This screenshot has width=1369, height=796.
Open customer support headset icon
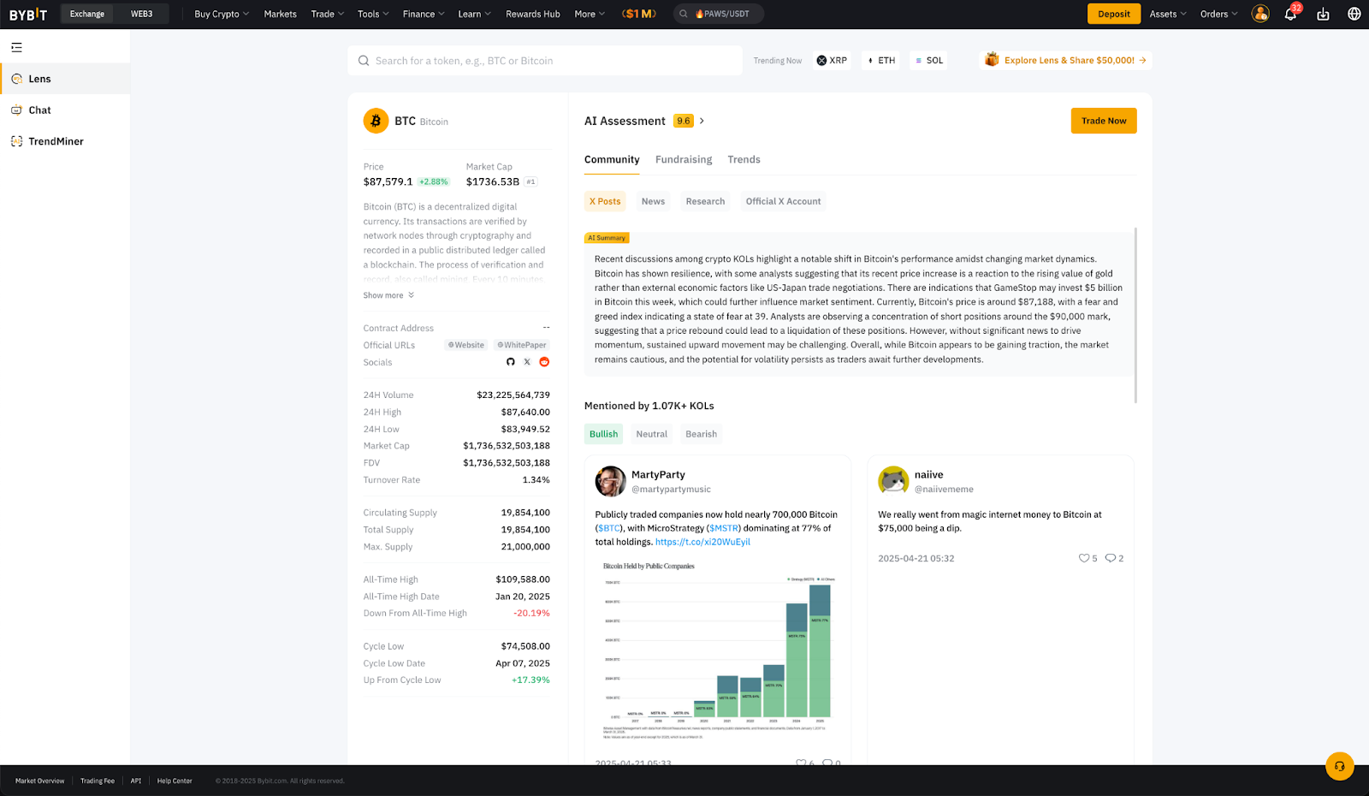(x=1340, y=766)
